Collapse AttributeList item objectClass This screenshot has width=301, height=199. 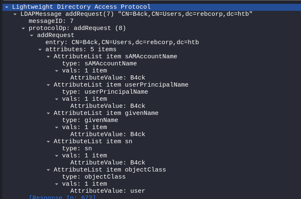coord(48,170)
